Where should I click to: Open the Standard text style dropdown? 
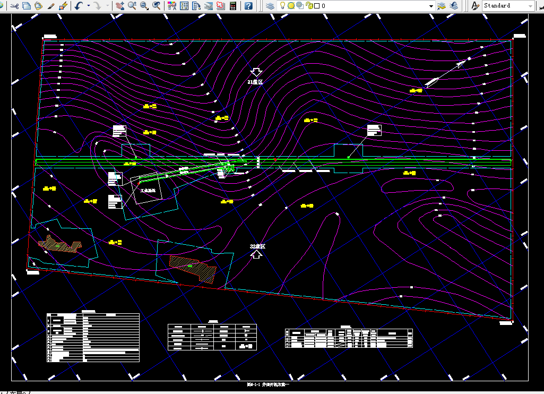tap(530, 6)
